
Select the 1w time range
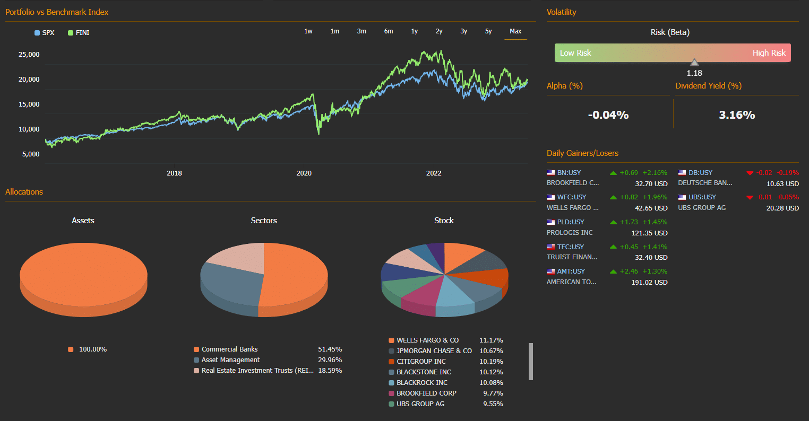click(x=308, y=31)
